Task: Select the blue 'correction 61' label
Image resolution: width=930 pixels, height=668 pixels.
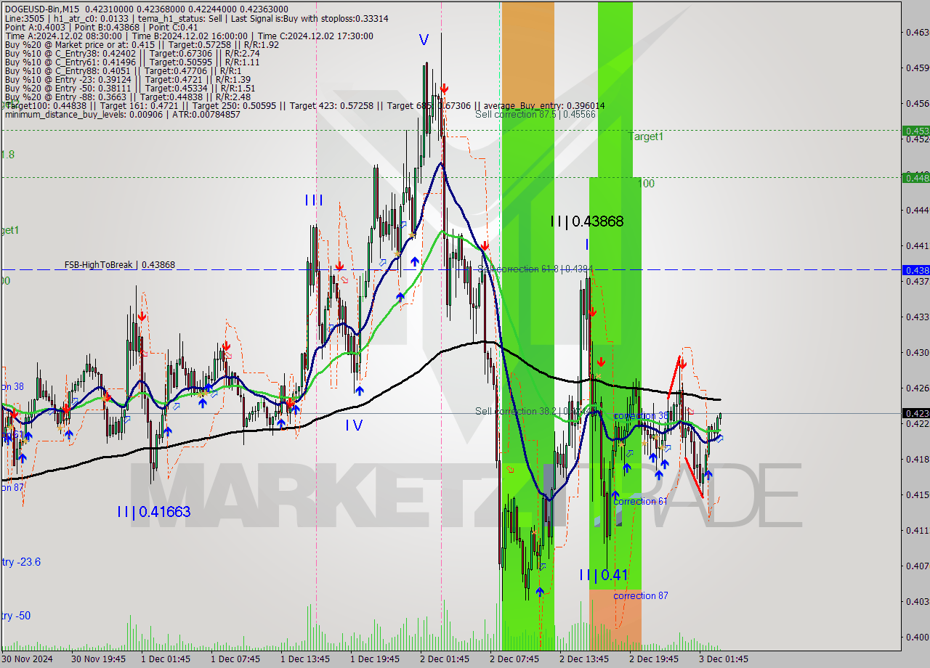Action: tap(640, 502)
